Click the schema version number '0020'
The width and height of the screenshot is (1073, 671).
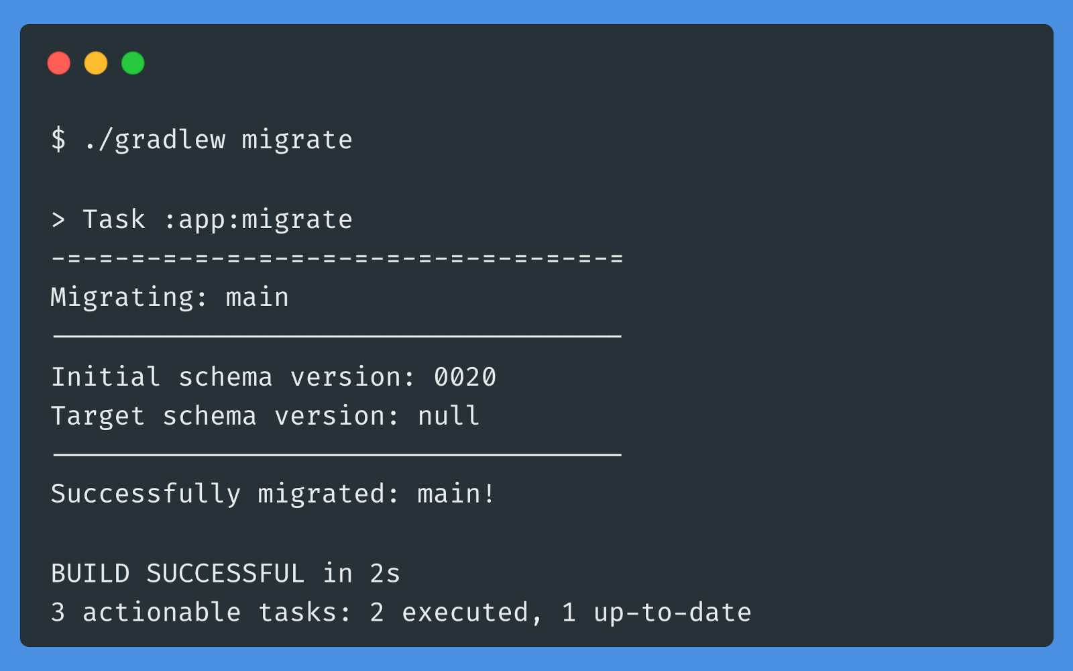pos(465,377)
